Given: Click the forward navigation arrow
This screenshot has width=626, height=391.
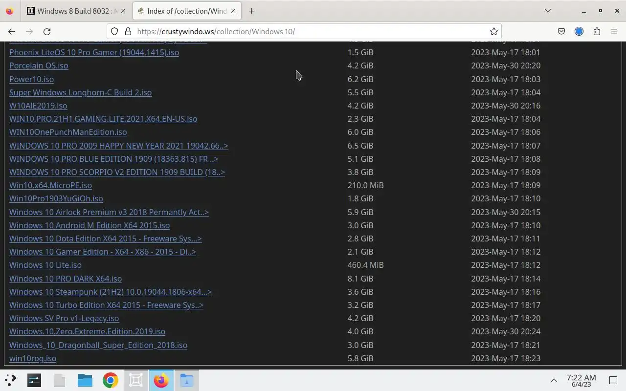Looking at the screenshot, I should (x=29, y=31).
